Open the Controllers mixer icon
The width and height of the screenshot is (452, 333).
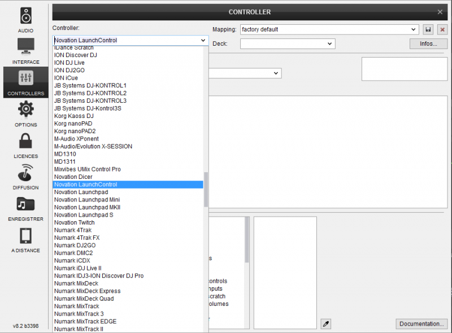25,78
